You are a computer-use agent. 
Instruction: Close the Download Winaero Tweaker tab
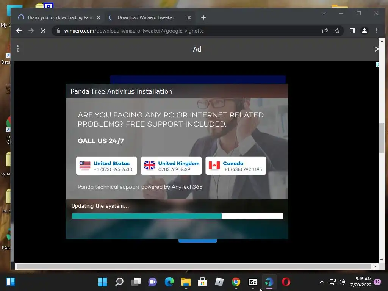pyautogui.click(x=189, y=17)
